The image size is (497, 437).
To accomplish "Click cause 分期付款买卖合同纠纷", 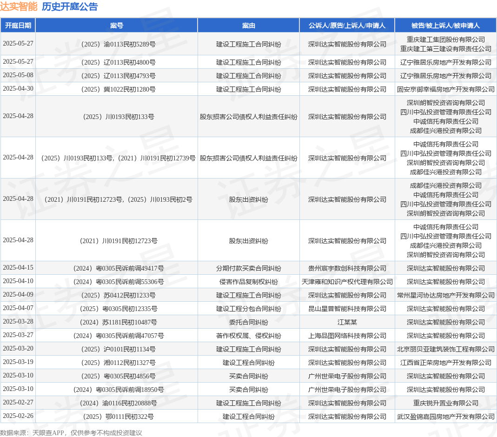I will pos(248,268).
